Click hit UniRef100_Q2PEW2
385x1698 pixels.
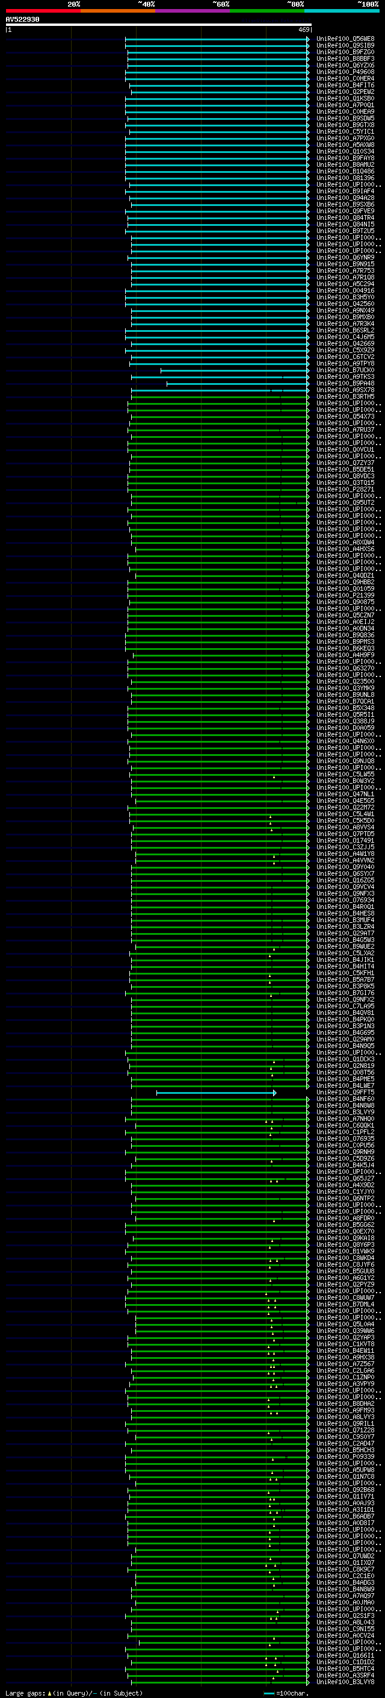(345, 92)
